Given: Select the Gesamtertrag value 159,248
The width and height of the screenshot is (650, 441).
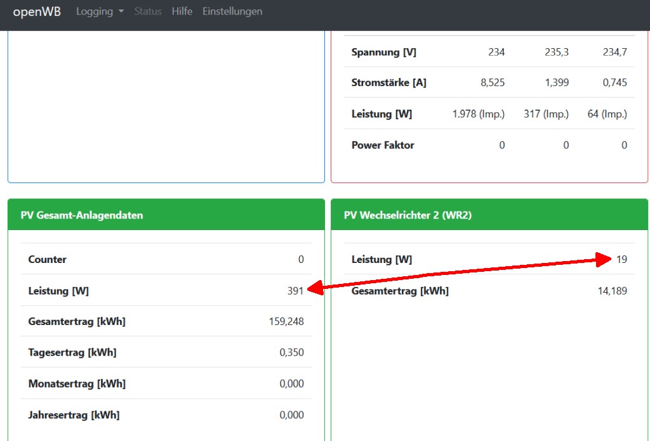Looking at the screenshot, I should [x=286, y=321].
